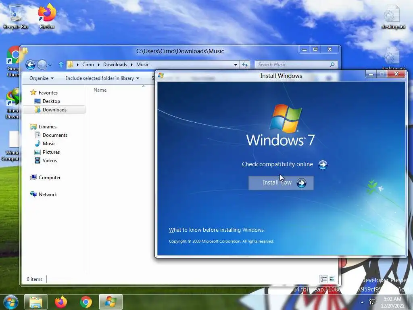
Task: Open the Documents library
Action: pyautogui.click(x=55, y=135)
